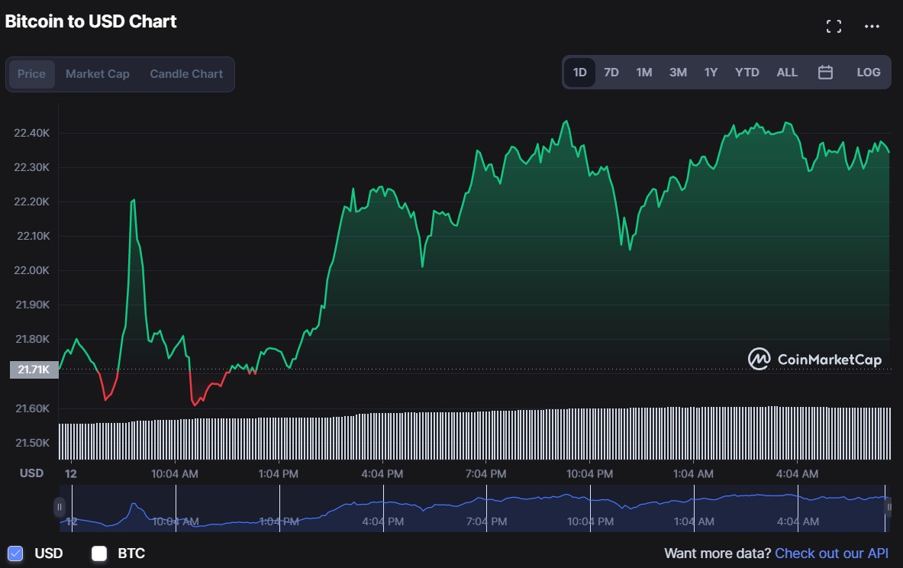The image size is (903, 568).
Task: Select the 7D time range
Action: point(611,73)
